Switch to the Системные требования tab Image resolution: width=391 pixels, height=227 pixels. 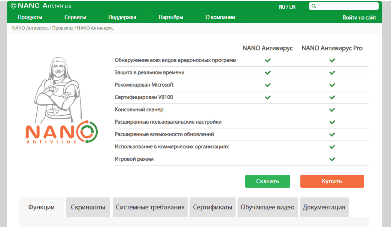pyautogui.click(x=150, y=207)
